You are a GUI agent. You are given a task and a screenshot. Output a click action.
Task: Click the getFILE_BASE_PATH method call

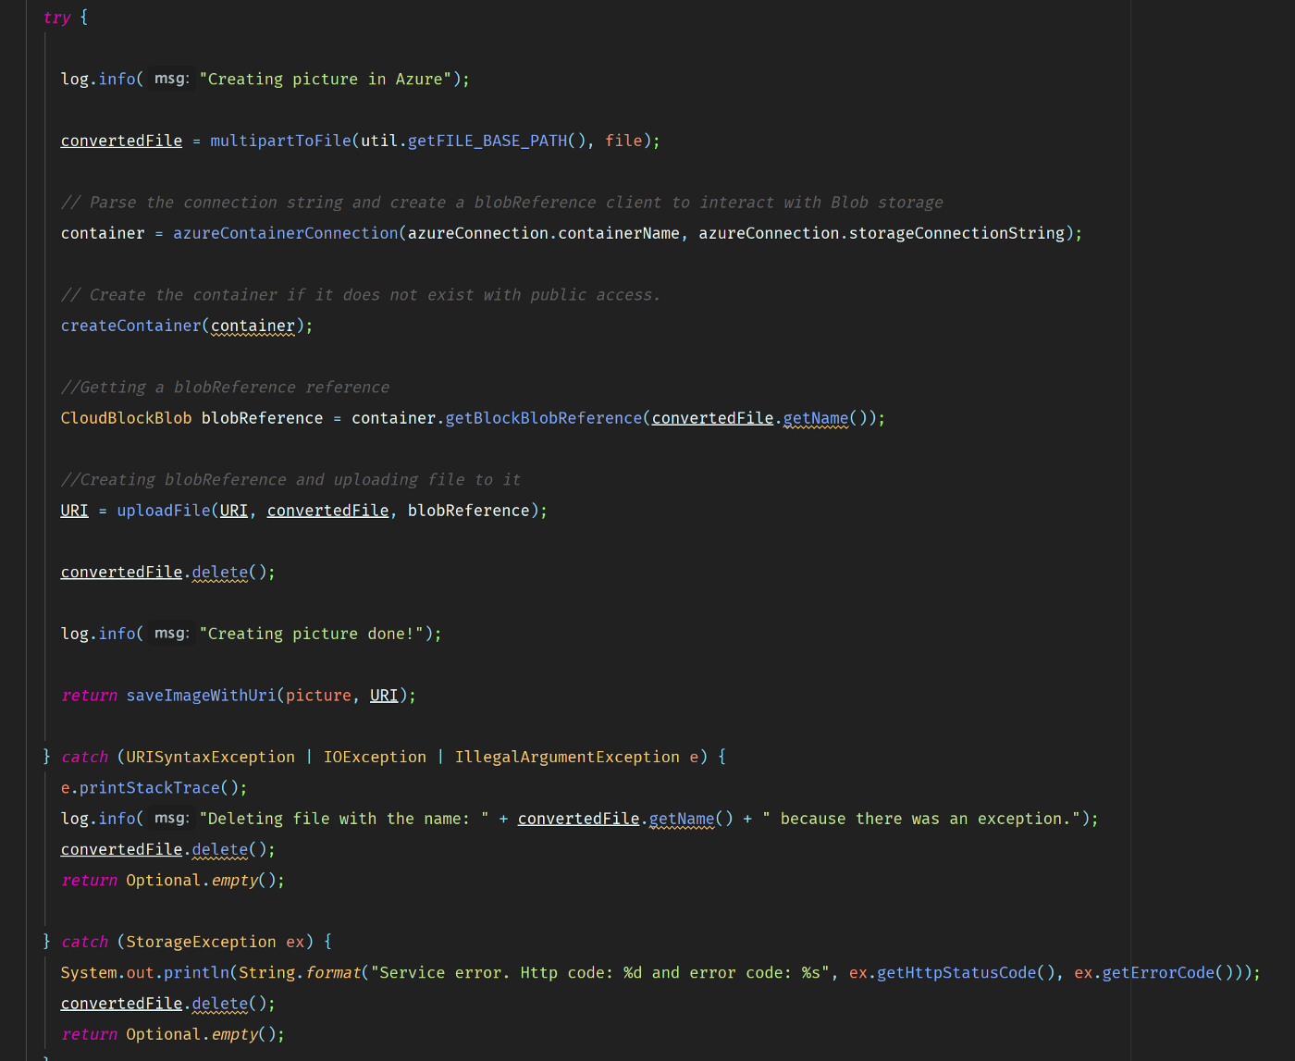point(487,141)
